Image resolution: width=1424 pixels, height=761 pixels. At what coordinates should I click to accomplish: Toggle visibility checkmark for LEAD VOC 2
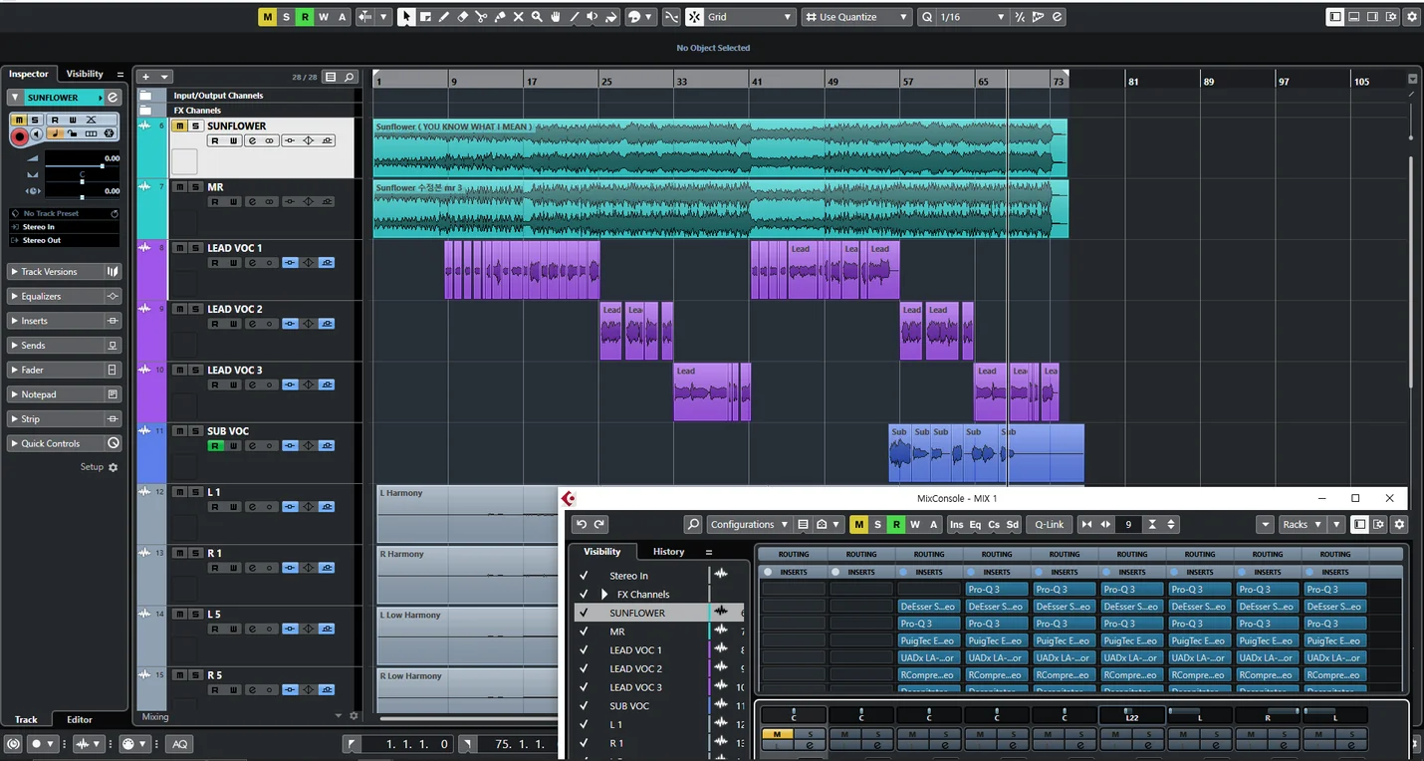(x=584, y=668)
